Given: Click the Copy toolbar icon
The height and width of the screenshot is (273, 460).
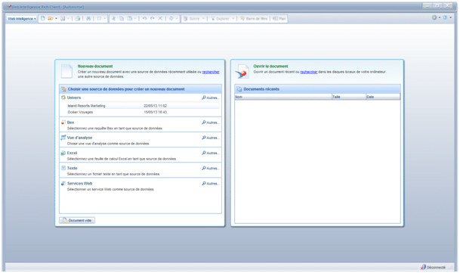Looking at the screenshot, I should 122,18.
